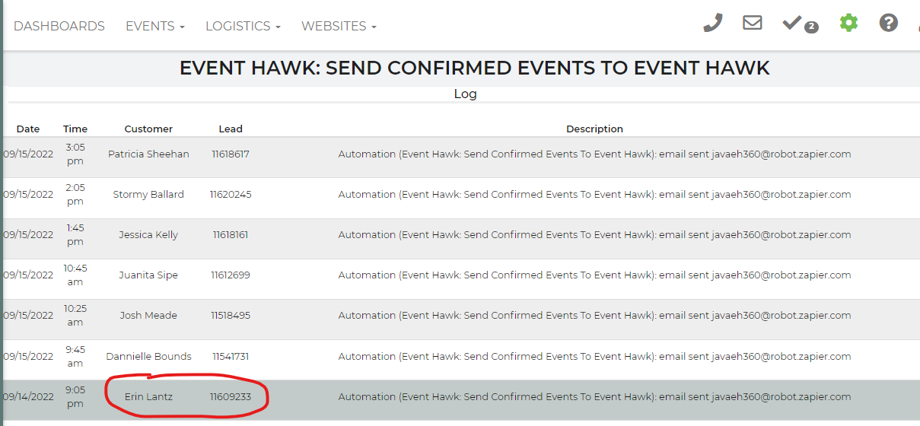The width and height of the screenshot is (920, 426).
Task: Expand the Events dropdown menu
Action: click(155, 26)
